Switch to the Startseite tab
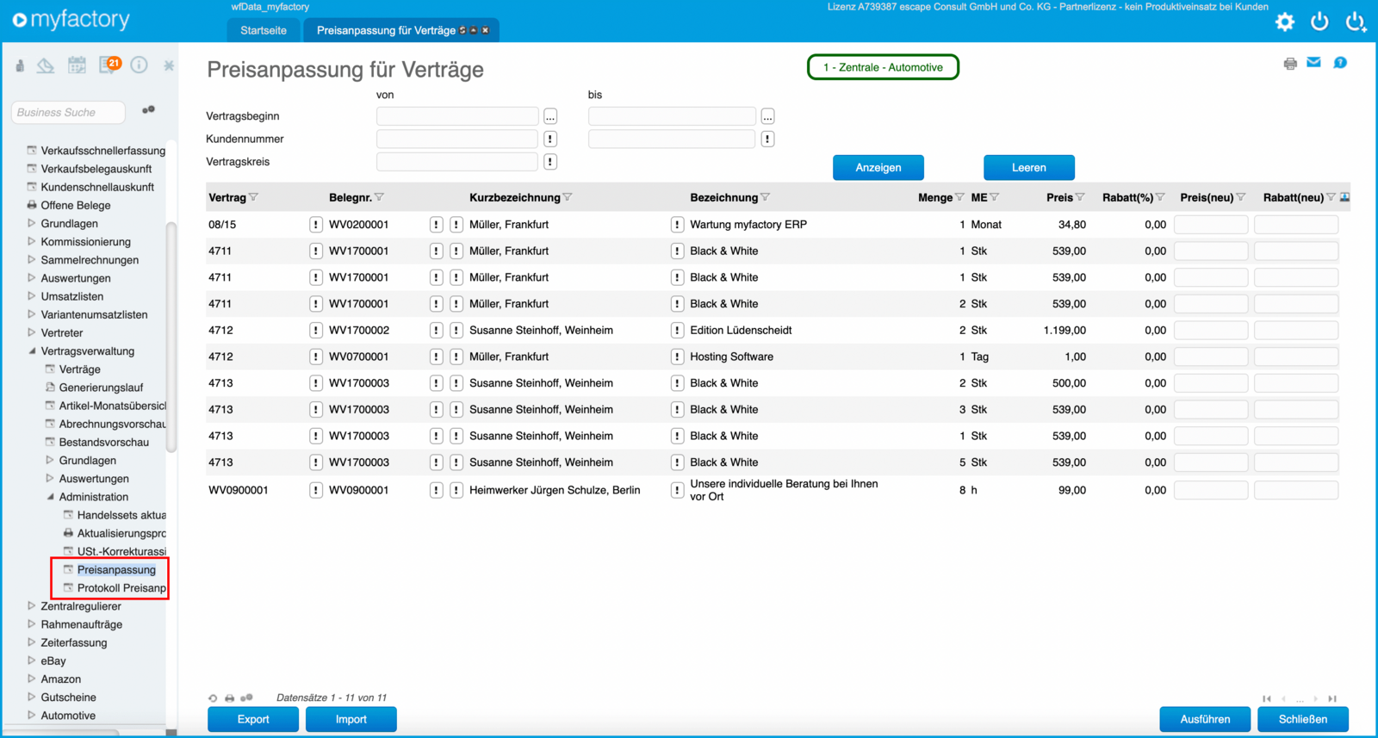 click(x=264, y=30)
